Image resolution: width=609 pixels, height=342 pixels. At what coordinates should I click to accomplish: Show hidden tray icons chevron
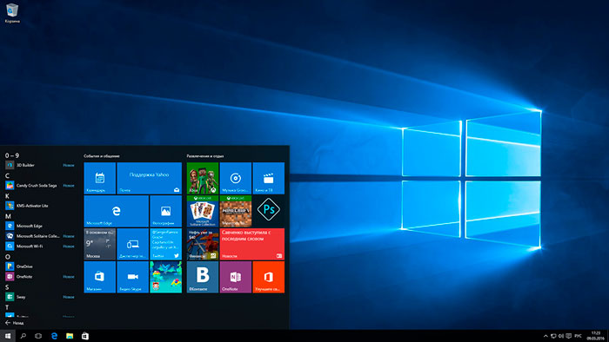545,336
